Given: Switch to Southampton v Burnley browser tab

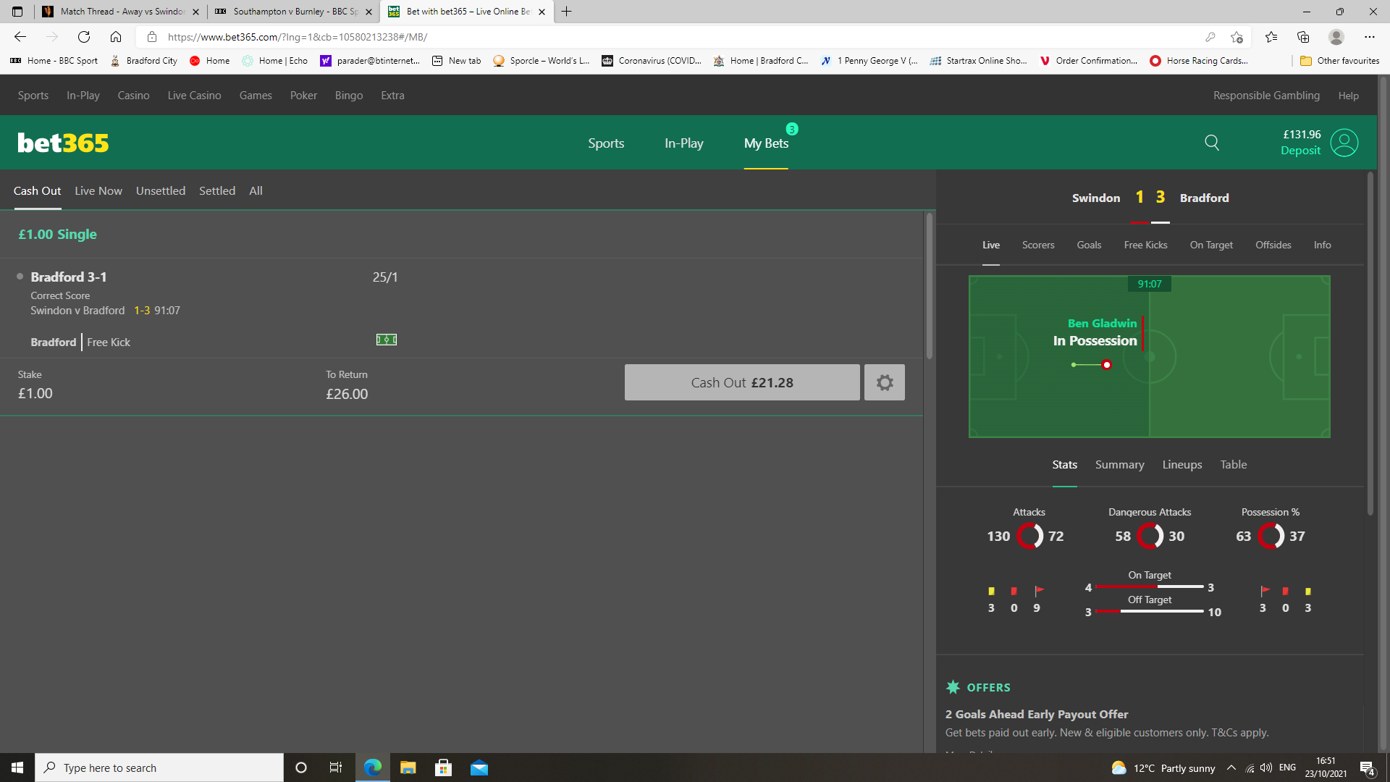Looking at the screenshot, I should pyautogui.click(x=292, y=12).
